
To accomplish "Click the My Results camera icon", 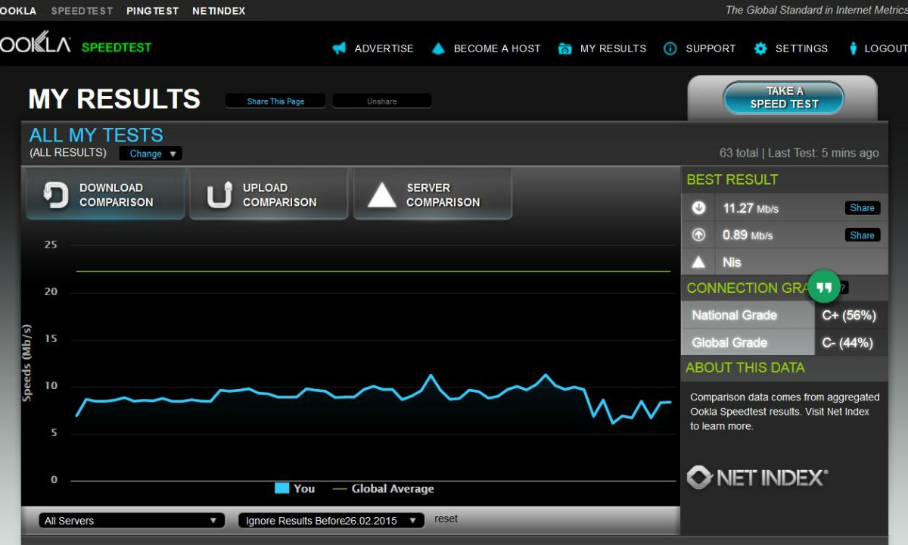I will (564, 48).
